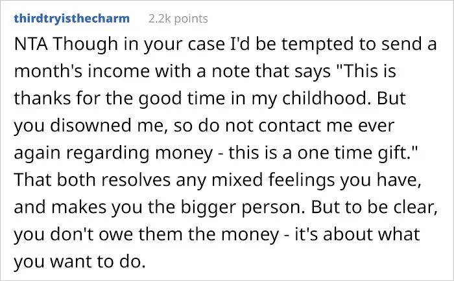Click the word thanks in the comment
The image size is (454, 281).
pyautogui.click(x=42, y=98)
